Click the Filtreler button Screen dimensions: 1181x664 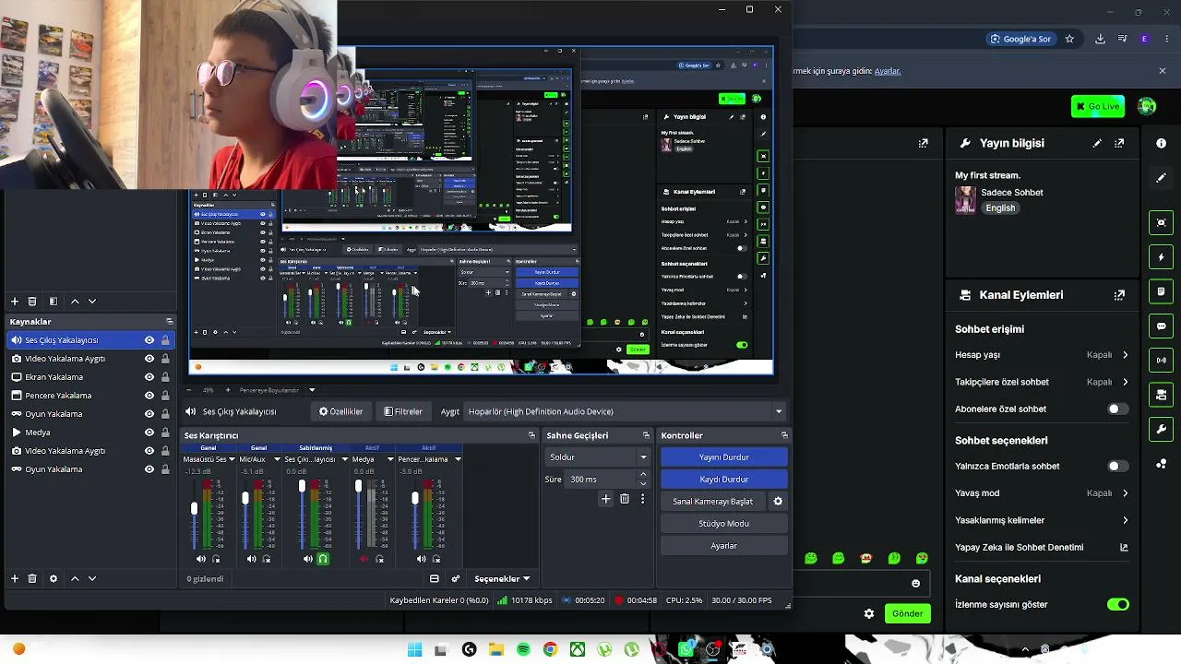tap(403, 411)
